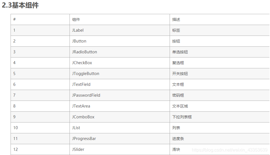Image resolution: width=270 pixels, height=155 pixels.
Task: Select the JCheckBox cell
Action: [82, 63]
